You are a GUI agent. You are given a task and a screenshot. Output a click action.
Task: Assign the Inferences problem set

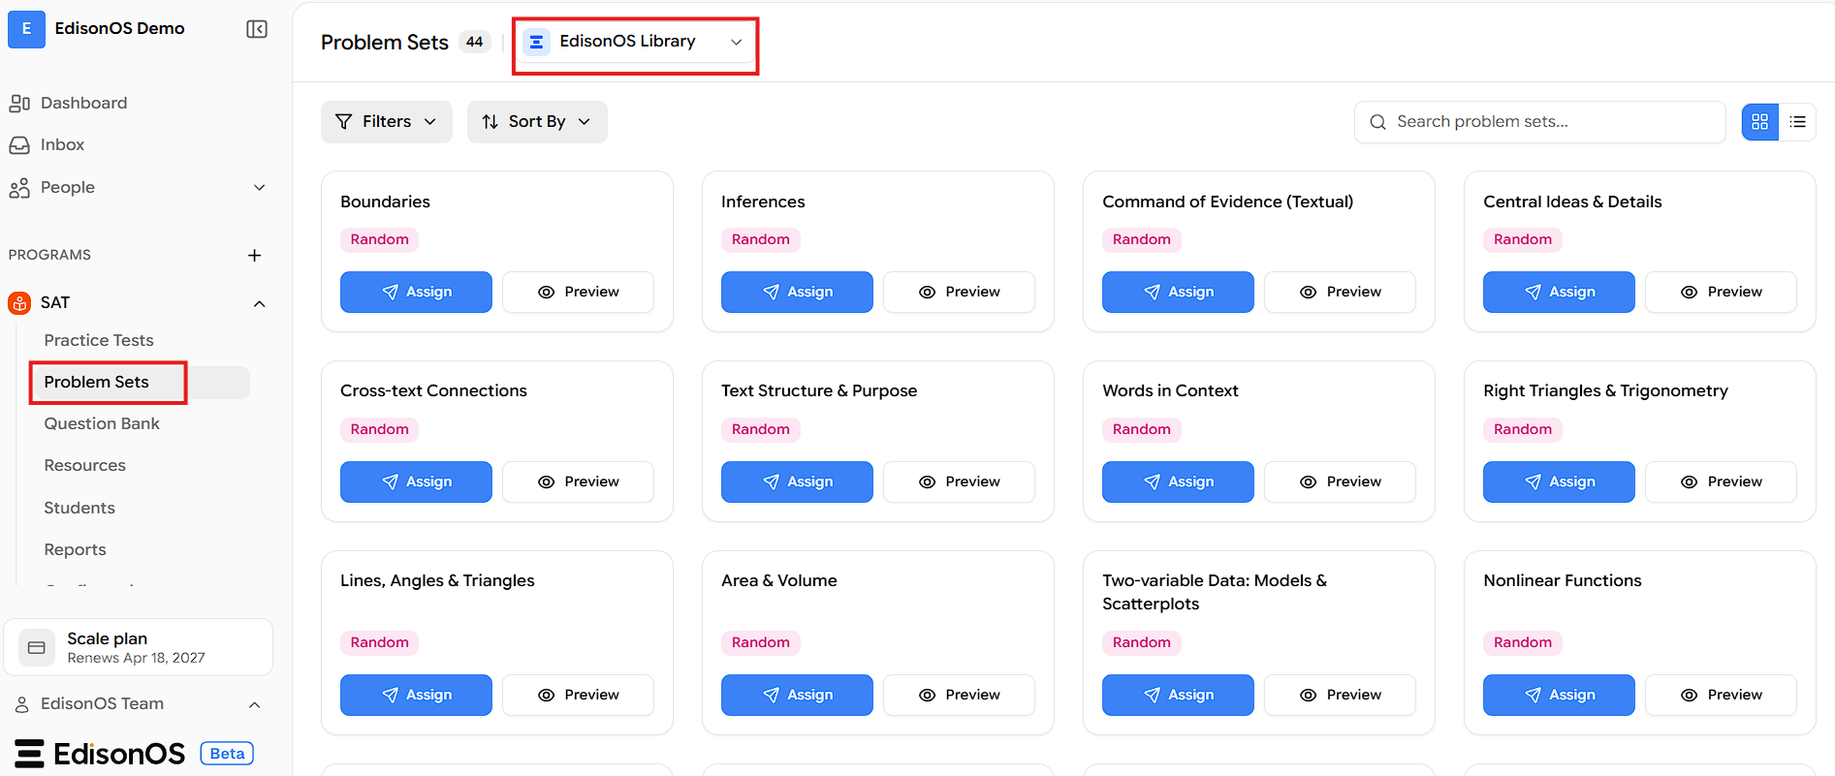coord(797,292)
